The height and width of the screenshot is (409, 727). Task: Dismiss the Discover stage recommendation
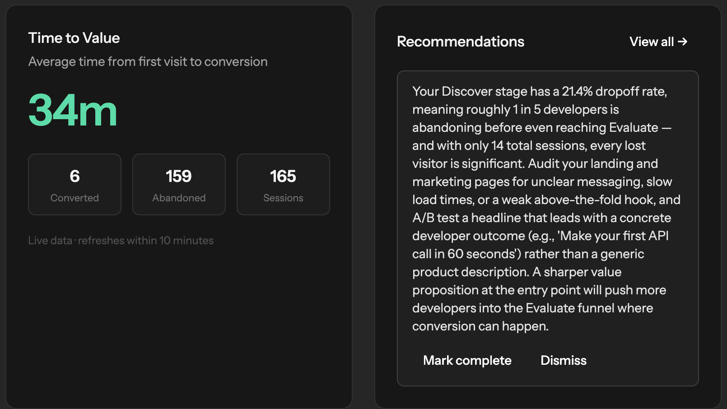[x=563, y=360]
